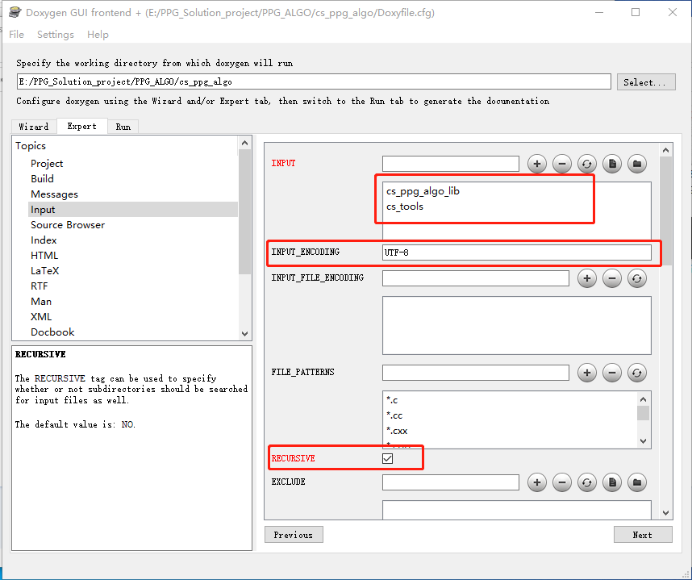Select *.cxx in FILE_PATTERNS list
This screenshot has width=692, height=580.
point(397,431)
